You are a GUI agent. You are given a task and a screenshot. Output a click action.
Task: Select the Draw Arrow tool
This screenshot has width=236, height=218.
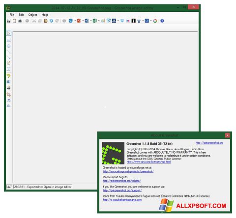point(9,57)
